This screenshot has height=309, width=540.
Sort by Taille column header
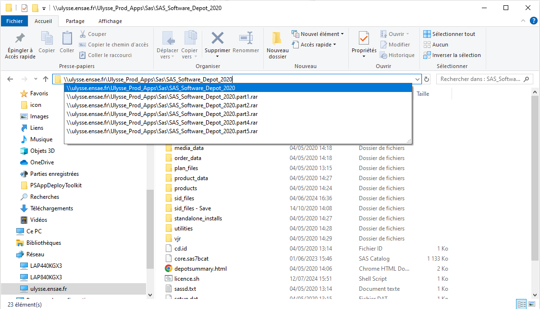pyautogui.click(x=423, y=94)
